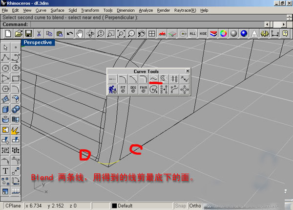Viewport: 293px width, 210px height.
Task: Toggle the Snap status bar pane
Action: (181, 206)
